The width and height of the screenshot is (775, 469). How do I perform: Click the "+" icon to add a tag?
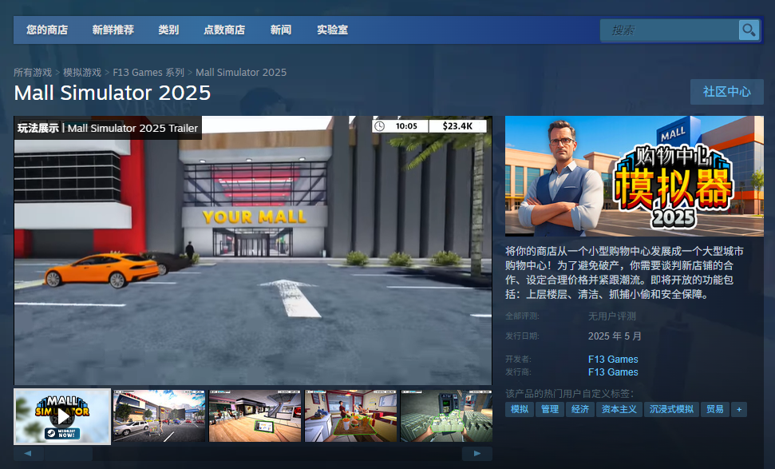738,409
